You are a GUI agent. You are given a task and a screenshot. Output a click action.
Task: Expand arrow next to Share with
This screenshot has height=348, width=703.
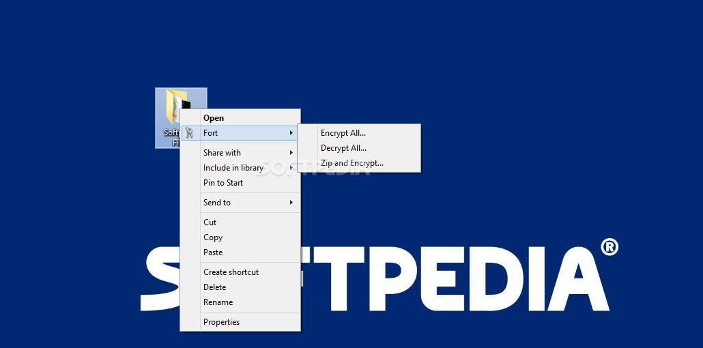(x=291, y=152)
